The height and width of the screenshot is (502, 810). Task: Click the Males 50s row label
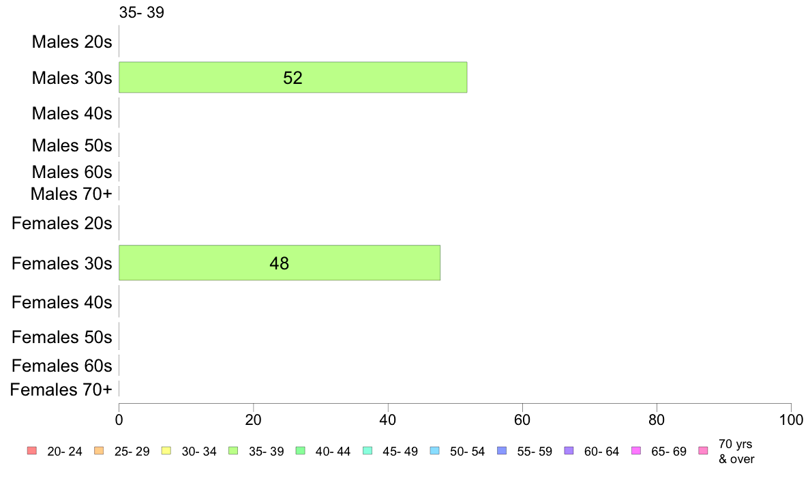[x=72, y=145]
